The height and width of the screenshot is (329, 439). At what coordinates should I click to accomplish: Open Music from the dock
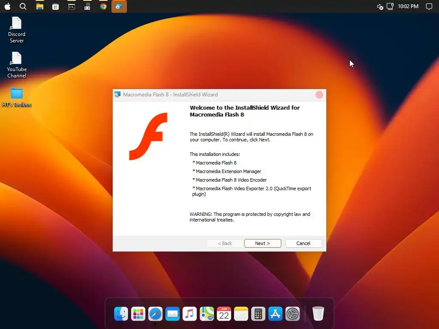pyautogui.click(x=189, y=314)
